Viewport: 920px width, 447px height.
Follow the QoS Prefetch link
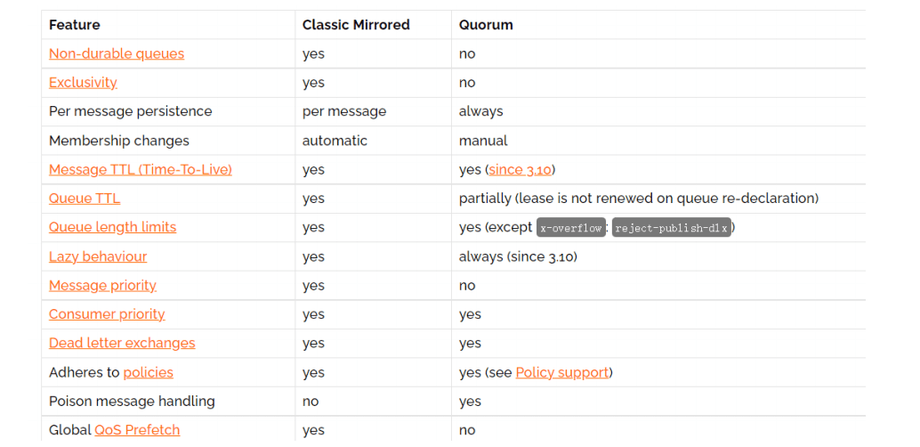(137, 430)
